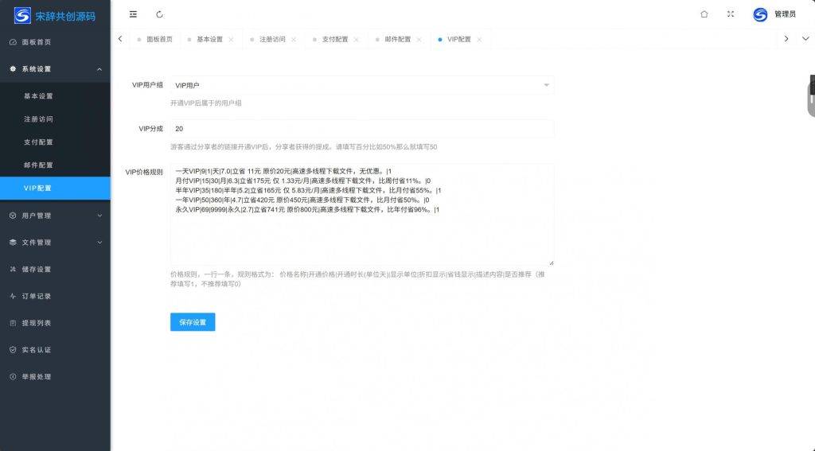Open the 管理员 user menu
815x451 pixels.
coord(785,14)
